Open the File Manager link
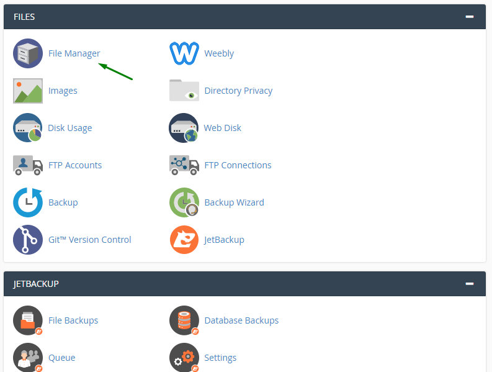This screenshot has width=492, height=372. tap(74, 54)
